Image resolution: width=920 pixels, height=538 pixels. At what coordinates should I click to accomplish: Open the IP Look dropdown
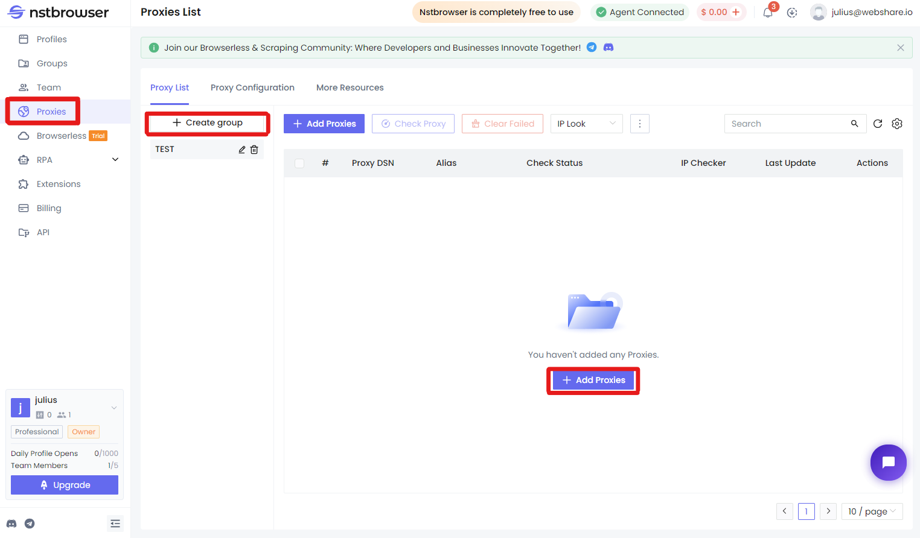(587, 124)
